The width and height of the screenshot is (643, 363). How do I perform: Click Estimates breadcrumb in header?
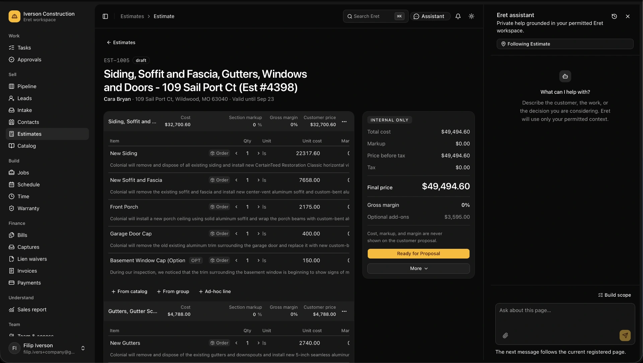[x=132, y=16]
